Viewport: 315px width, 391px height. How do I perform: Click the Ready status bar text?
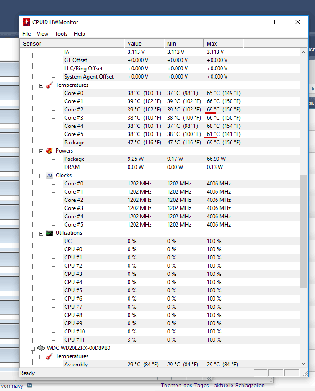coord(27,373)
